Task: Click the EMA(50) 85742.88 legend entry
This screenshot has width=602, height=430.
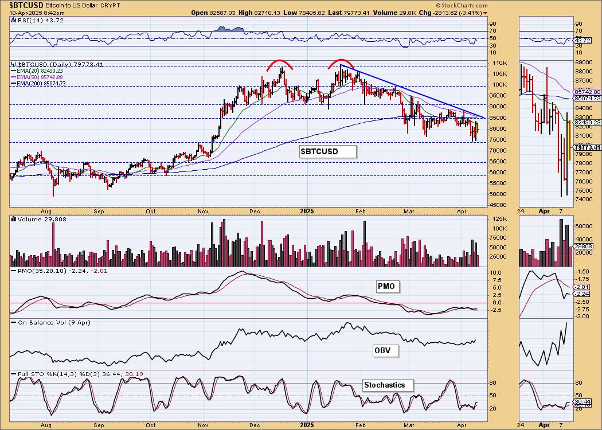Action: tap(40, 77)
